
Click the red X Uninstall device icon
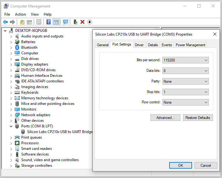(x=82, y=22)
